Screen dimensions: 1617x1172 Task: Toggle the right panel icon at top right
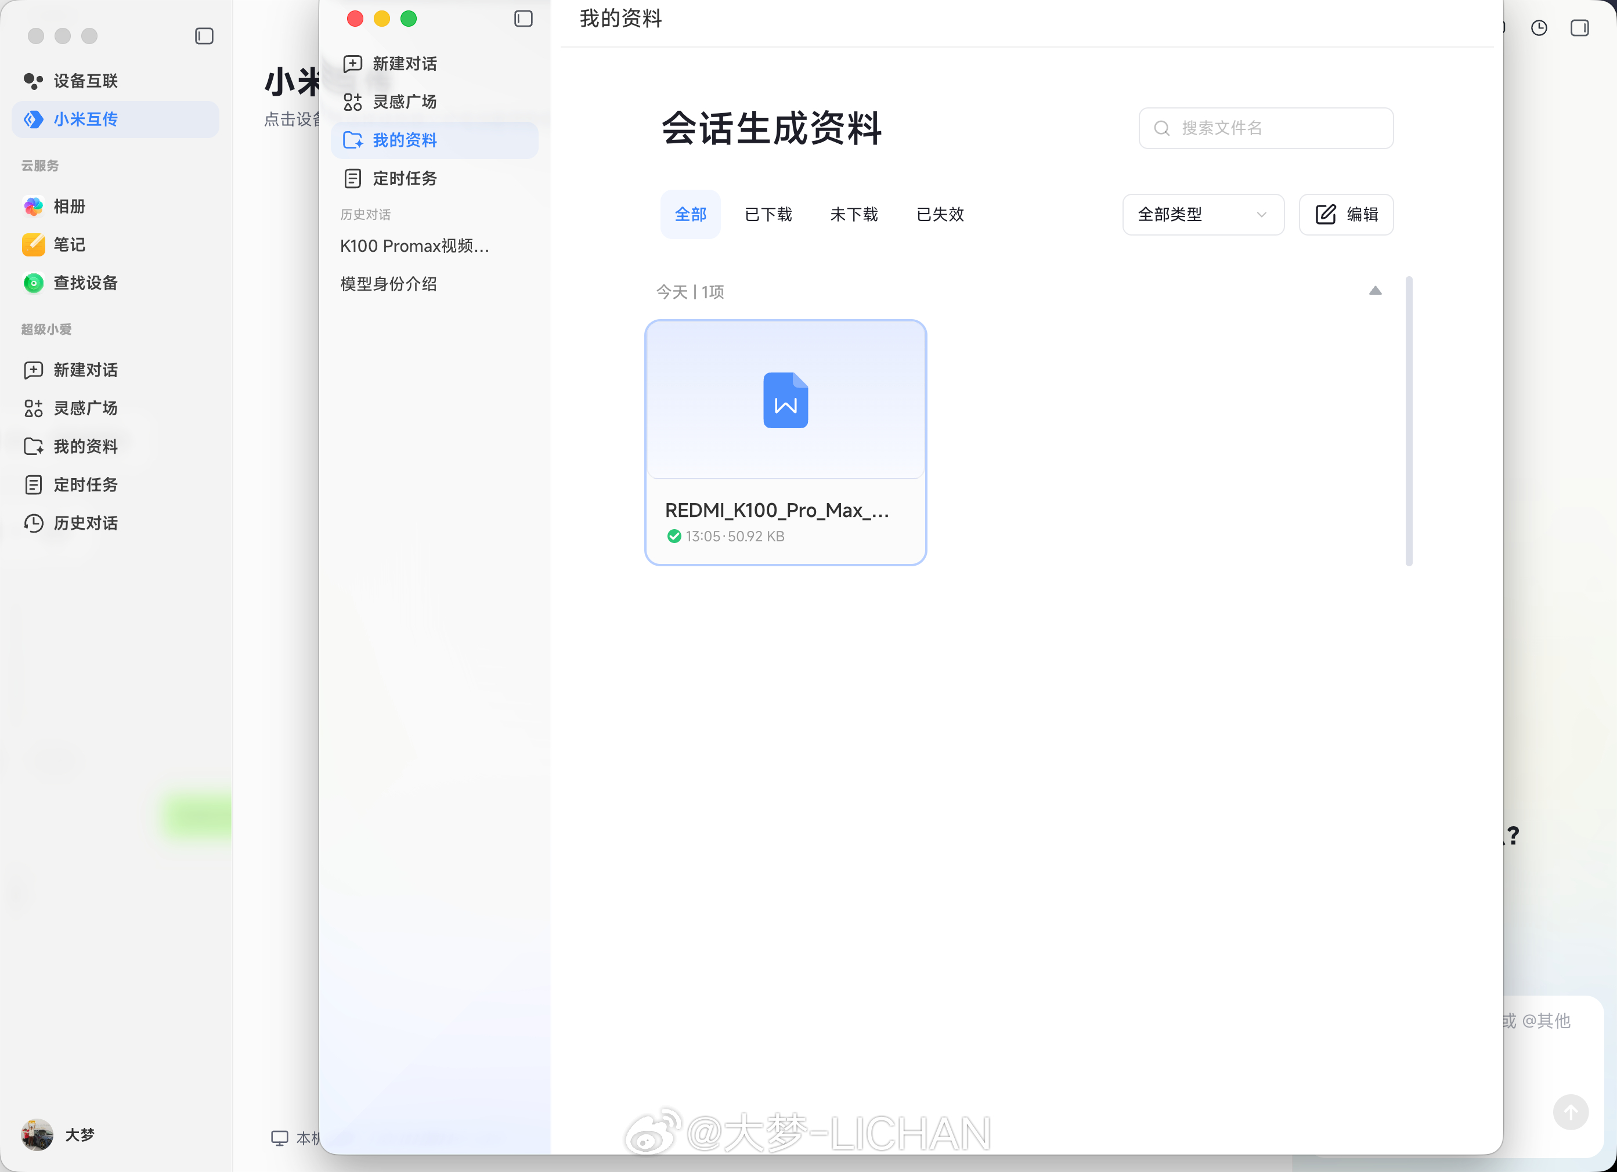(x=1580, y=28)
